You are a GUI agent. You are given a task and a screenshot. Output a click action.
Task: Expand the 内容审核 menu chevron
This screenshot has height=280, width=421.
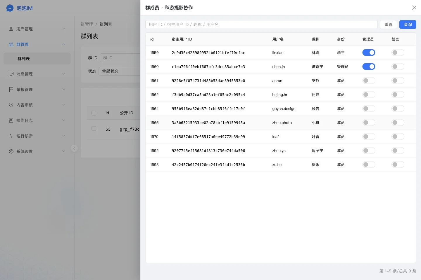[x=64, y=105]
